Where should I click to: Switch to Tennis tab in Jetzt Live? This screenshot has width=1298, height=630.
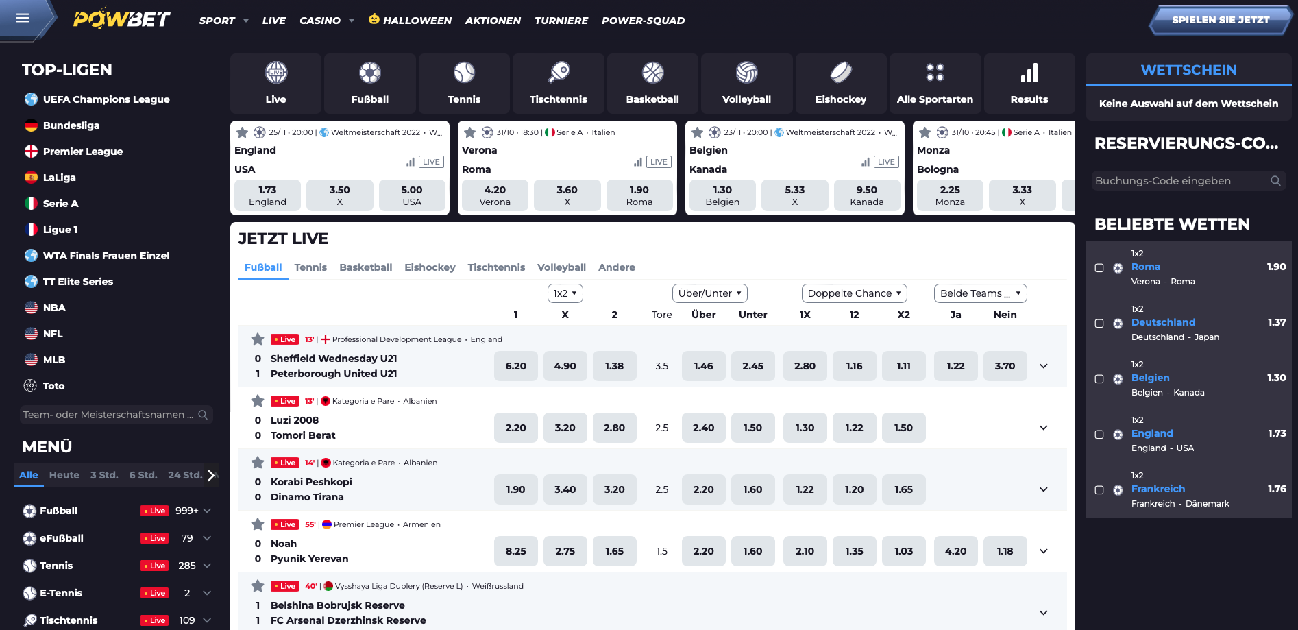310,267
